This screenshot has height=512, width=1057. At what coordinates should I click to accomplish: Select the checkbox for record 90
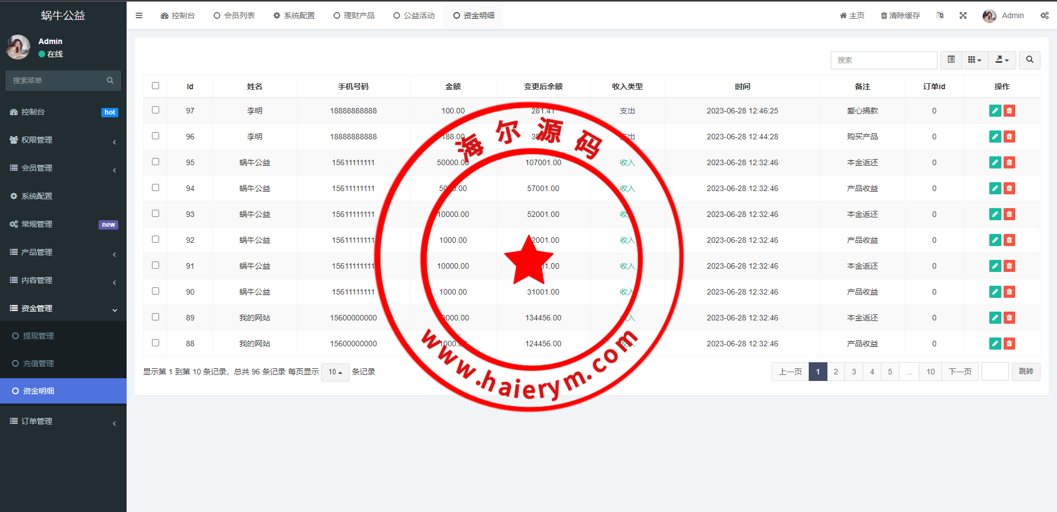click(x=155, y=291)
